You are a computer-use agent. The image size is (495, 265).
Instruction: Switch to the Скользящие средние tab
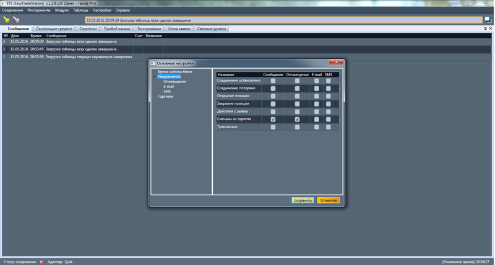point(55,28)
